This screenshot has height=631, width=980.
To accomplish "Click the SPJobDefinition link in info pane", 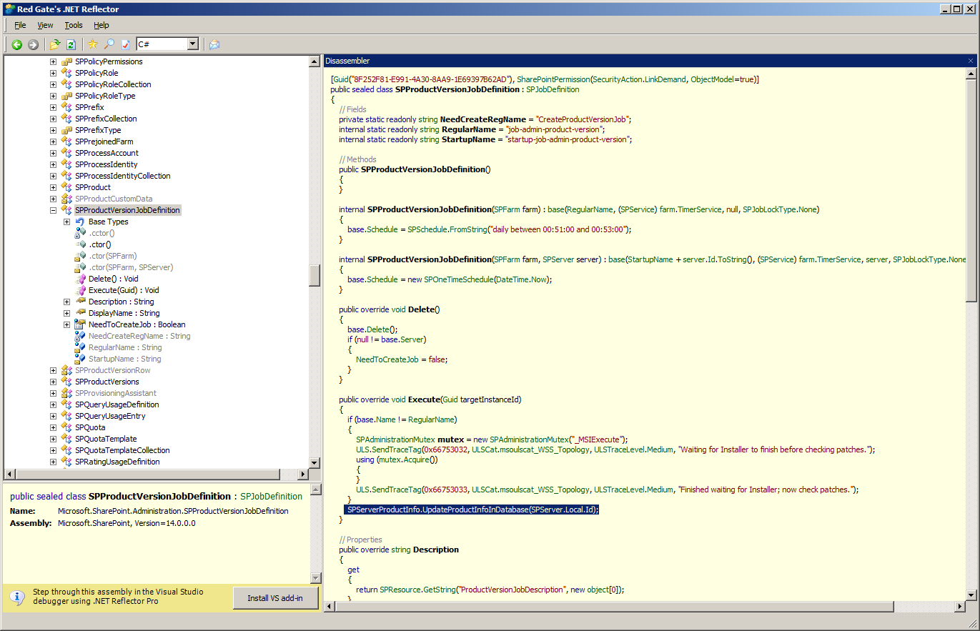I will 271,496.
